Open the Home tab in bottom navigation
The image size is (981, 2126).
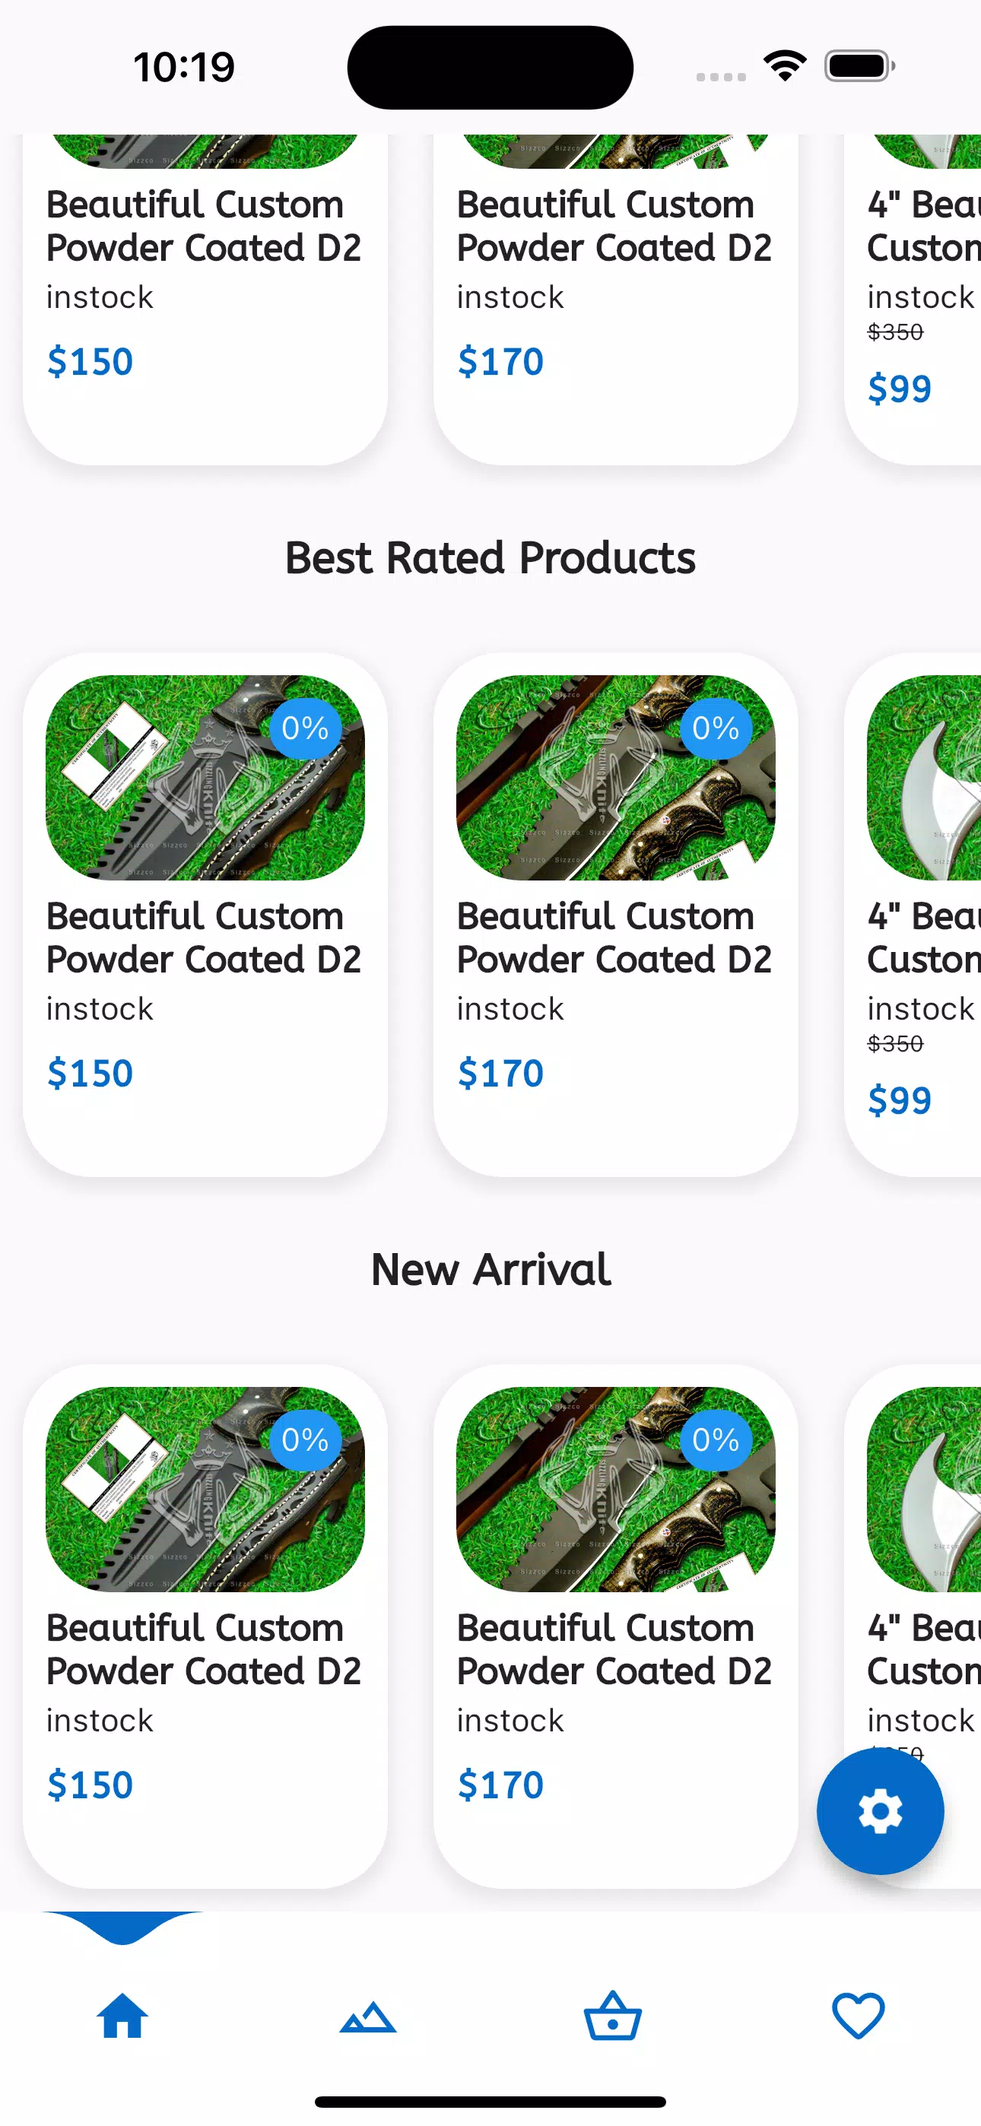pyautogui.click(x=122, y=2016)
